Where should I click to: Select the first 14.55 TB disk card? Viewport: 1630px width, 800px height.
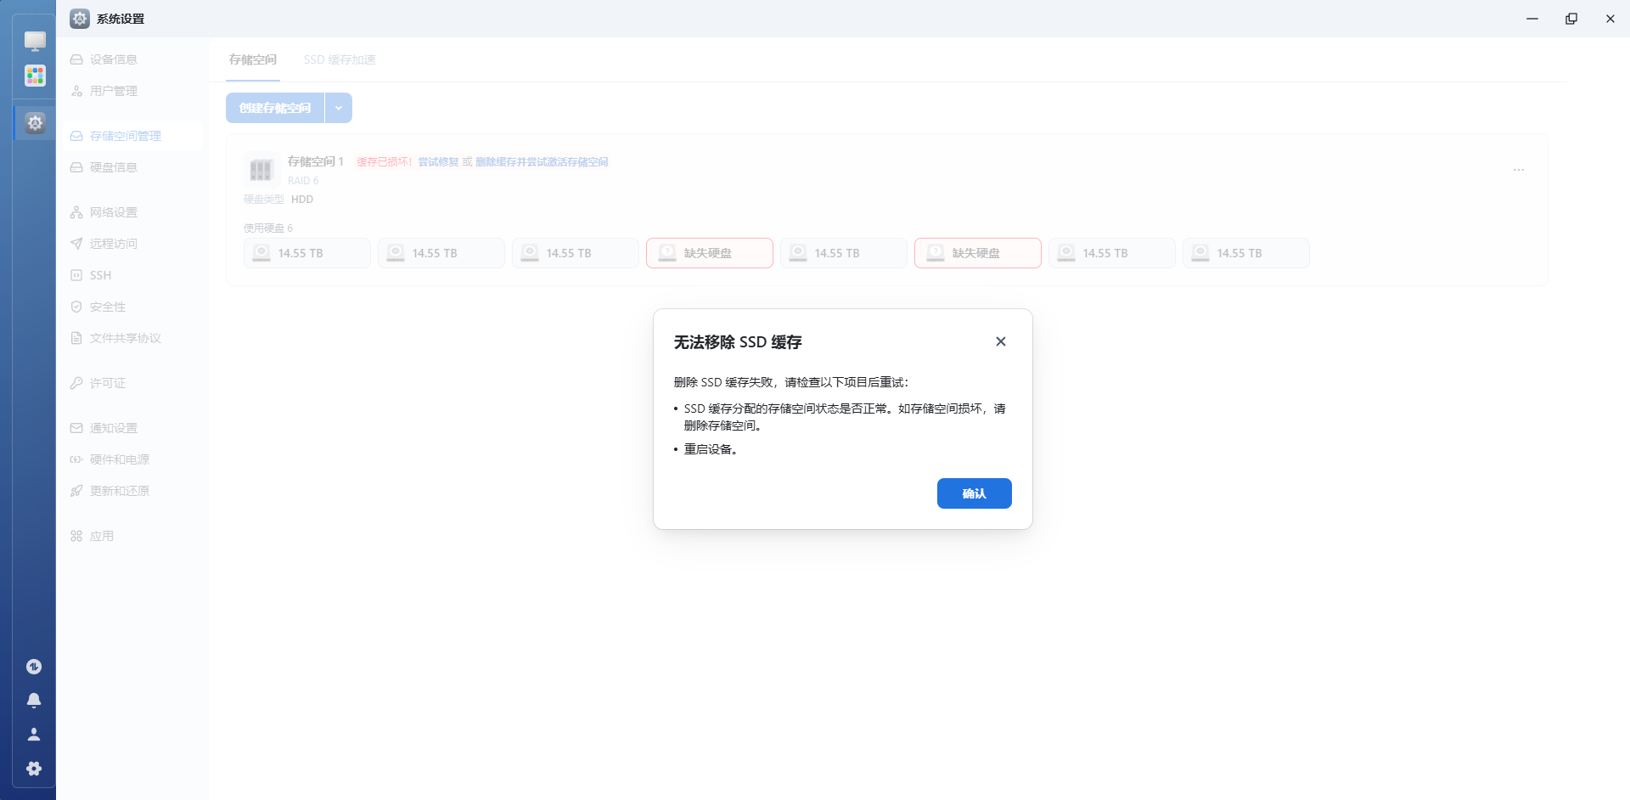307,253
